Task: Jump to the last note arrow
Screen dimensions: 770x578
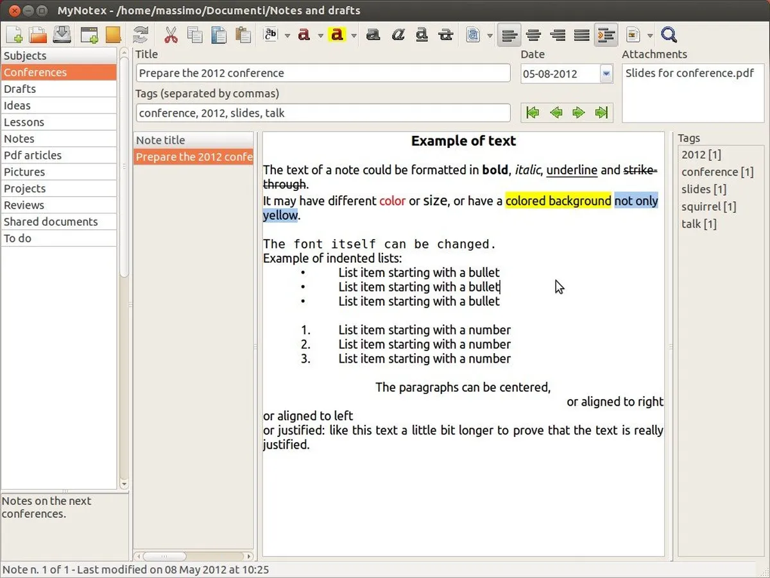Action: click(x=601, y=113)
